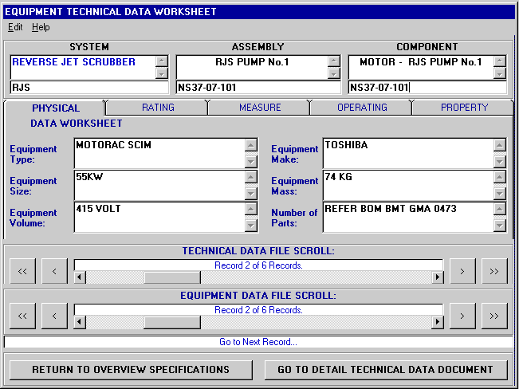Jump to last record in Equipment Data File Scroll

494,316
